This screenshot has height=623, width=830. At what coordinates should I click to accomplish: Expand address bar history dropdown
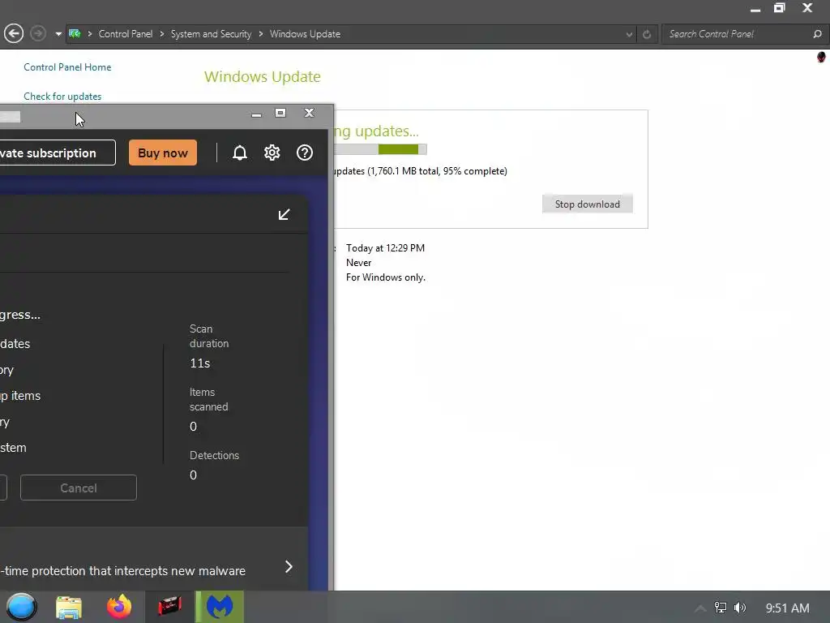(629, 34)
